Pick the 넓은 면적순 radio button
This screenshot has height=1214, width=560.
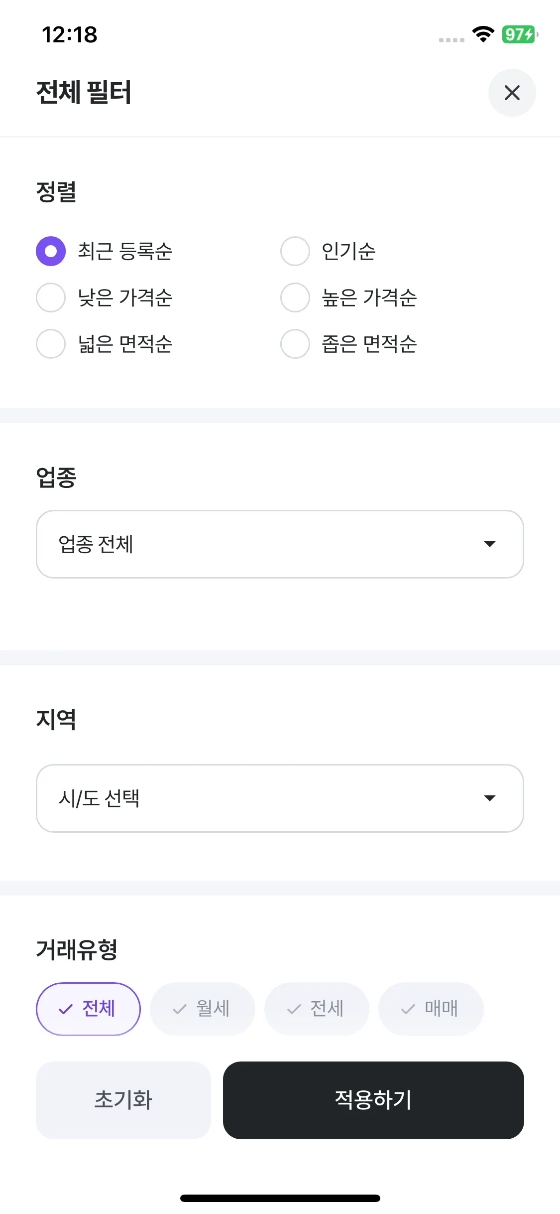(51, 344)
